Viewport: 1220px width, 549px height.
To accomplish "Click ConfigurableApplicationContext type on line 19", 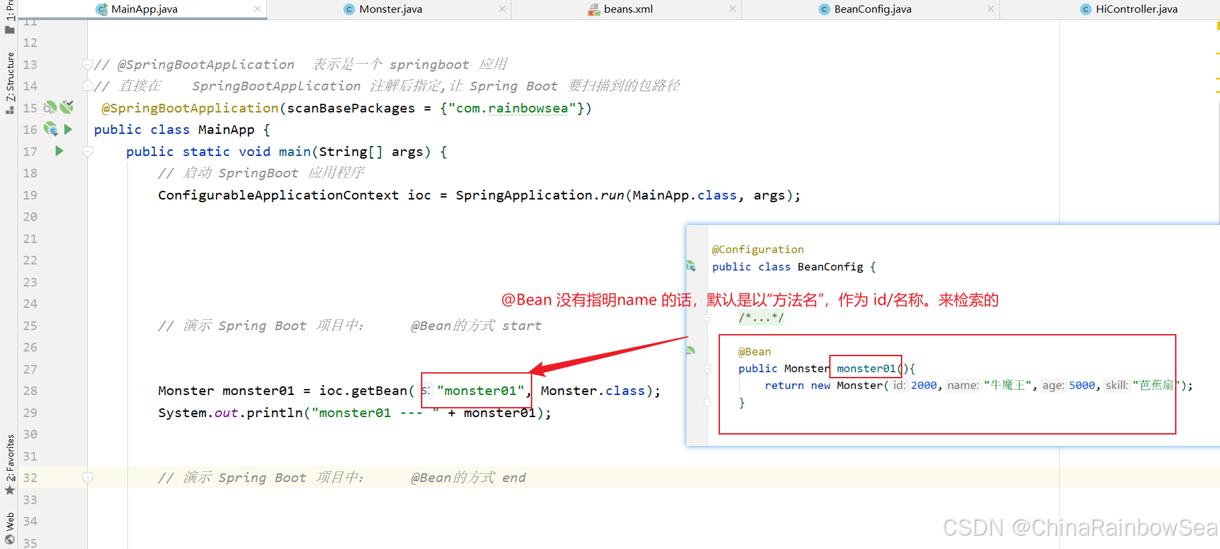I will [278, 195].
